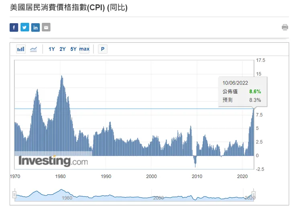The image size is (297, 206).
Task: Click the P button in chart toolbar
Action: click(103, 49)
